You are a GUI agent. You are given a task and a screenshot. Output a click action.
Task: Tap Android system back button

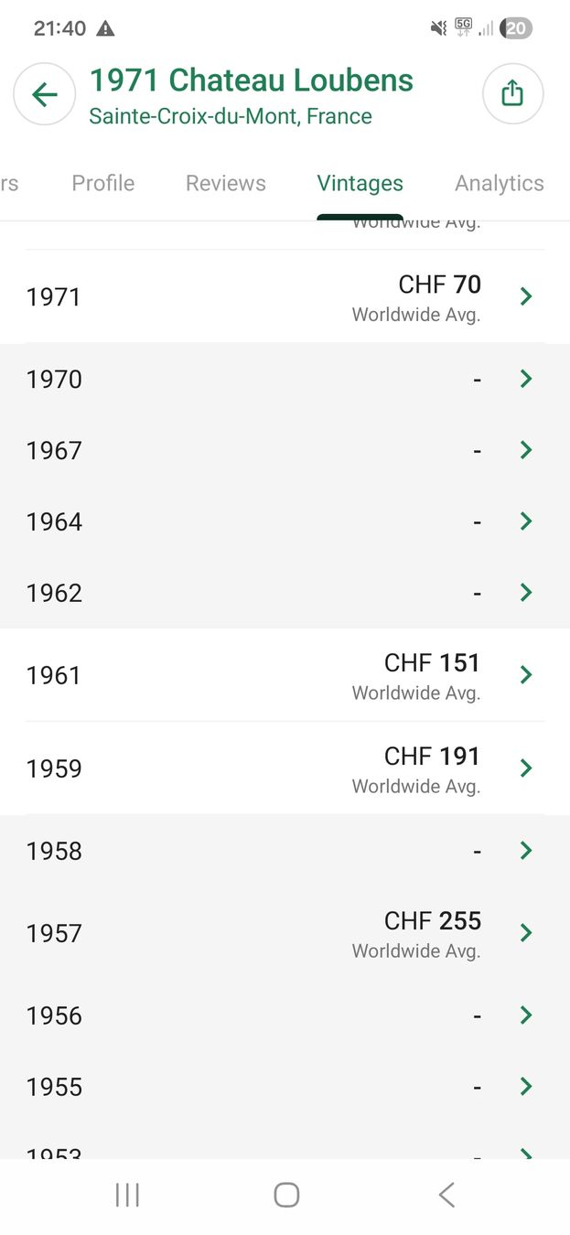click(446, 1194)
